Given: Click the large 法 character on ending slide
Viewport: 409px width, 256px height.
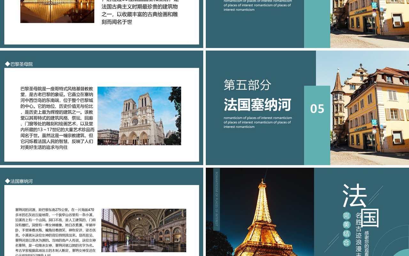Looking at the screenshot, I should click(354, 196).
